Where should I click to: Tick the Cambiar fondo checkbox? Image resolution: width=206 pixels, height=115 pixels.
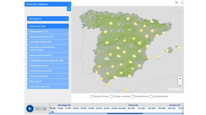coord(151,97)
